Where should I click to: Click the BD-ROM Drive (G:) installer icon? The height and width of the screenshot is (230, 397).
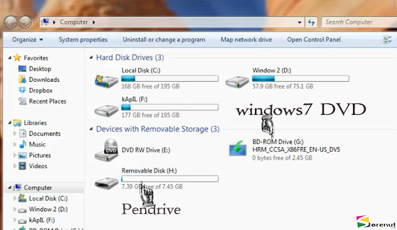tap(238, 148)
